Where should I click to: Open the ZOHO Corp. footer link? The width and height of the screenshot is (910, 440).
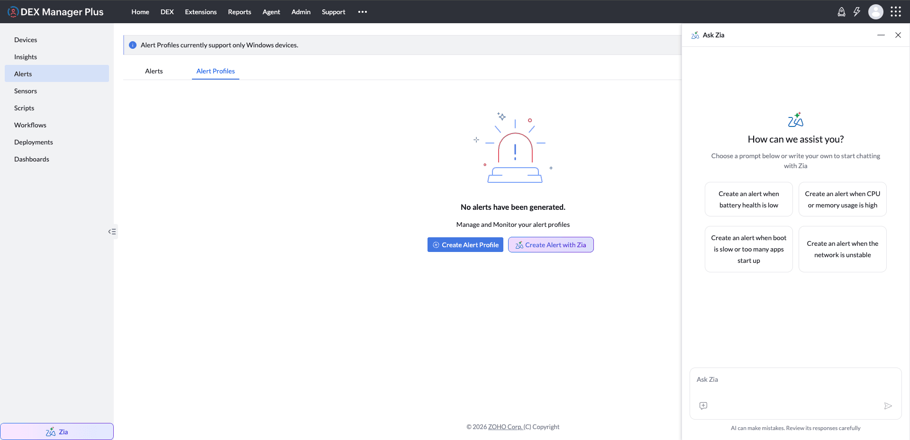(505, 427)
